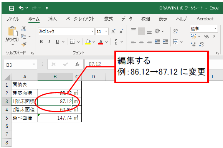Switch to the 数式 ribbon tab

pyautogui.click(x=109, y=19)
